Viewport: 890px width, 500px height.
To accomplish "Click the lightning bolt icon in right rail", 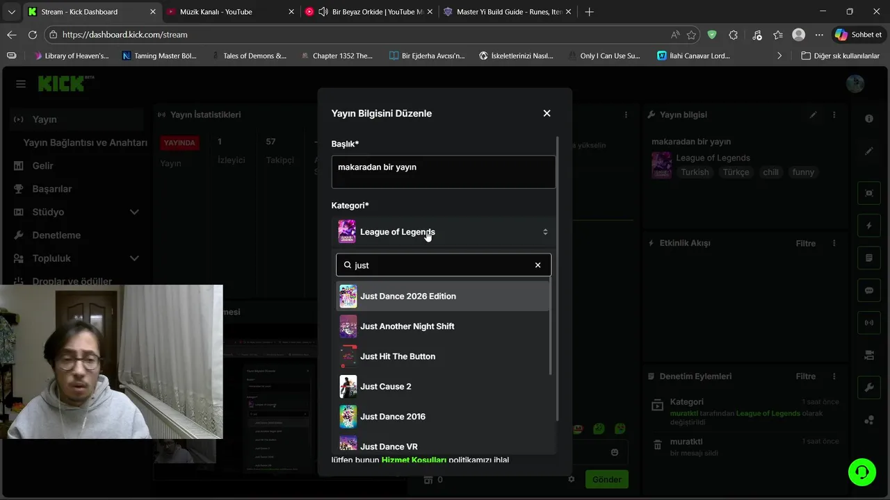I will (868, 226).
